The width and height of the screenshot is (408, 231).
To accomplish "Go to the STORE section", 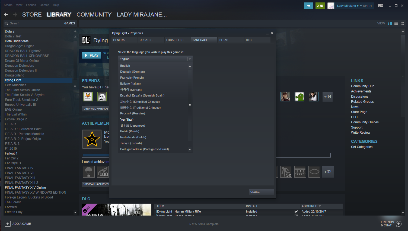I will (x=32, y=15).
